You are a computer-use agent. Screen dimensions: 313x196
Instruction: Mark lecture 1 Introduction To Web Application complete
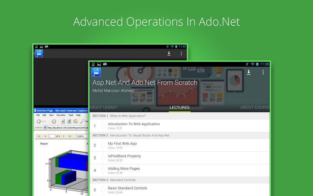coord(103,125)
